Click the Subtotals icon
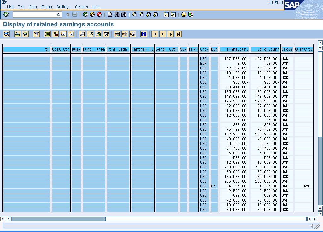Image resolution: width=323 pixels, height=232 pixels. point(55,34)
